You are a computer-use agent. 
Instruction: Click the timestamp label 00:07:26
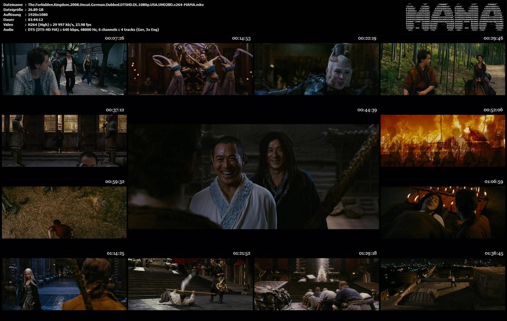[x=114, y=38]
